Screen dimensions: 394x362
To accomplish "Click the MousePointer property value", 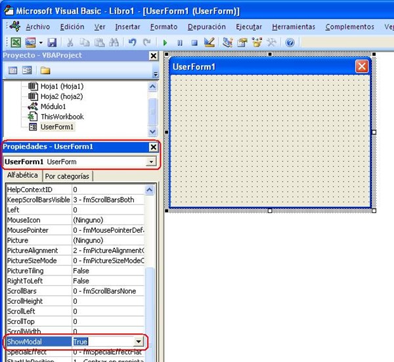I will [108, 230].
